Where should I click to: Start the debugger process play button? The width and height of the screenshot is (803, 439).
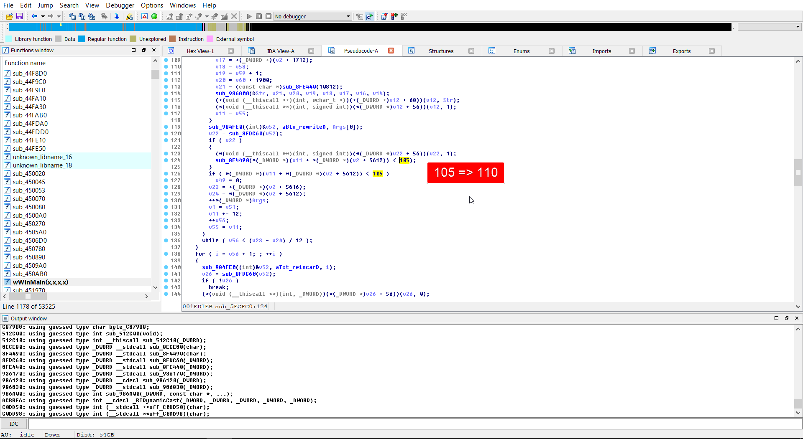tap(249, 16)
